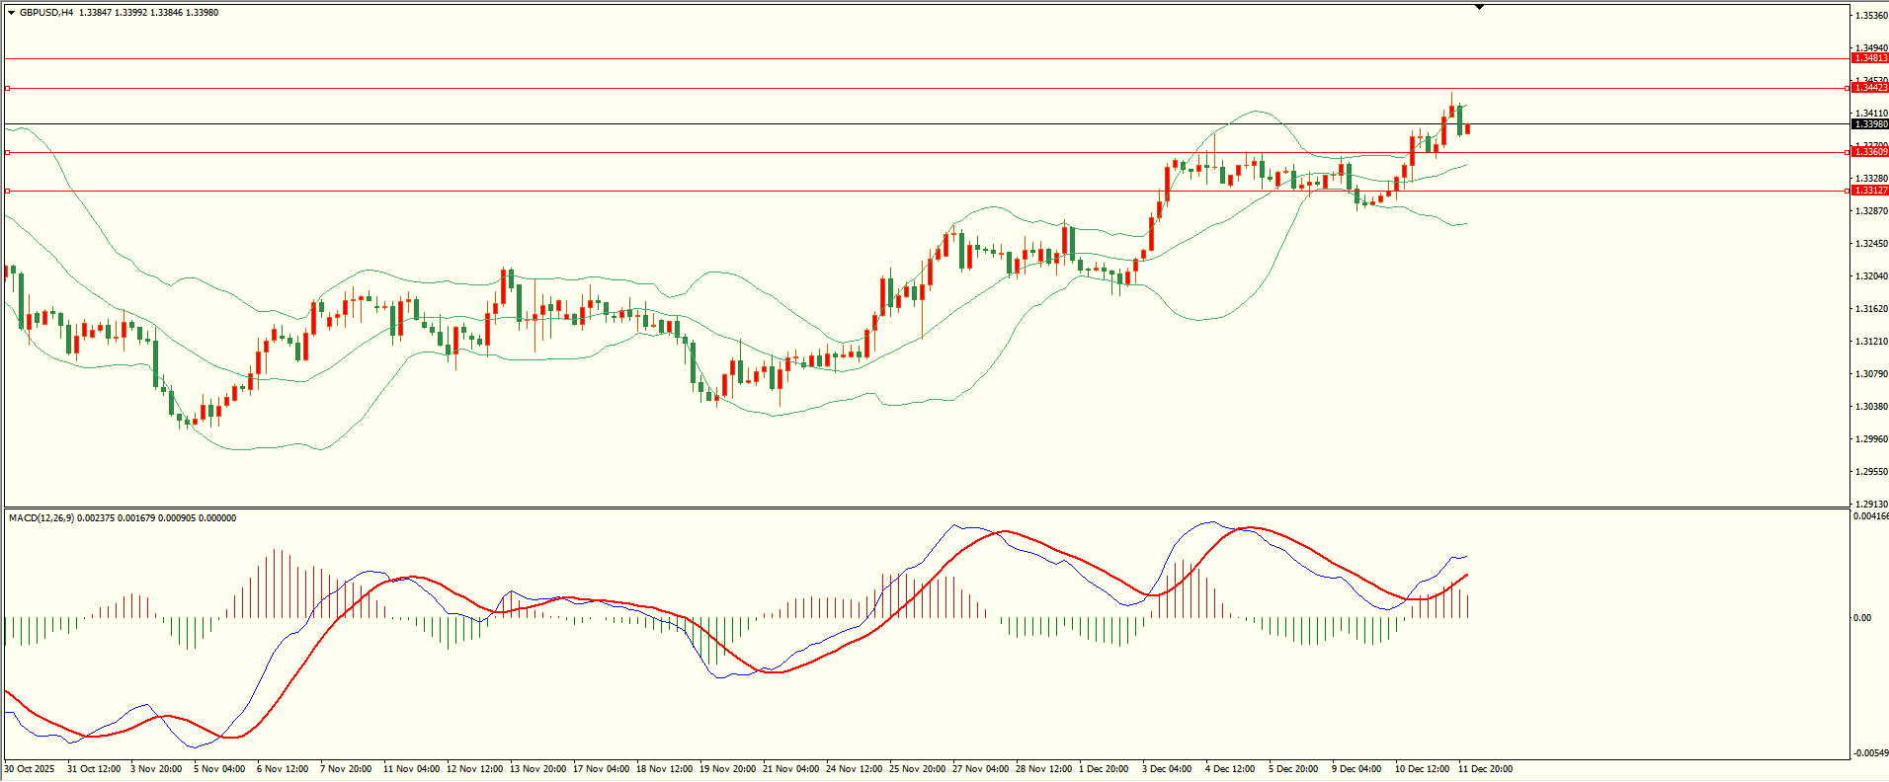Click the 1 Dec 20:00 time label

(x=1104, y=769)
